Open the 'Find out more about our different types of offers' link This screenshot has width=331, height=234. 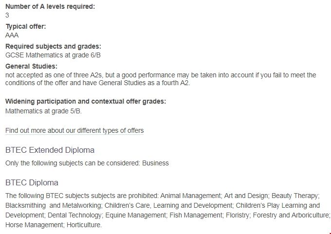[74, 130]
